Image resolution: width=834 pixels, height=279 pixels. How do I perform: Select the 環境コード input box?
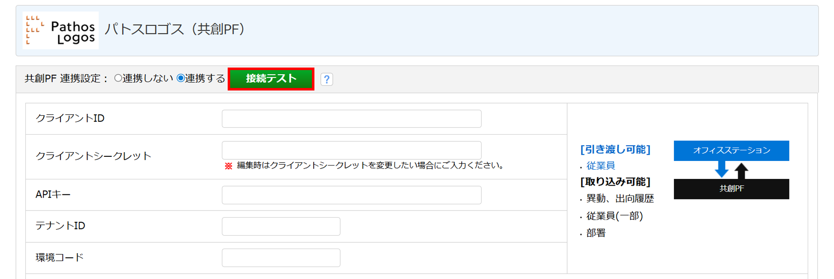(x=281, y=258)
